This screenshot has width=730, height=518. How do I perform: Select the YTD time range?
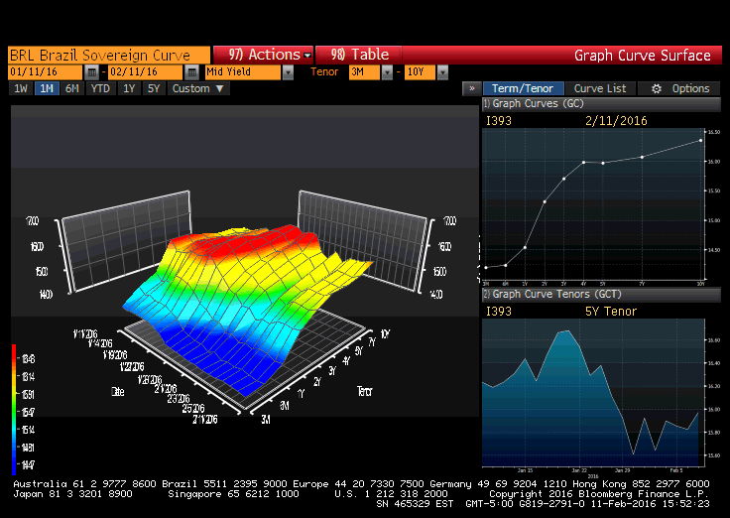click(x=100, y=88)
